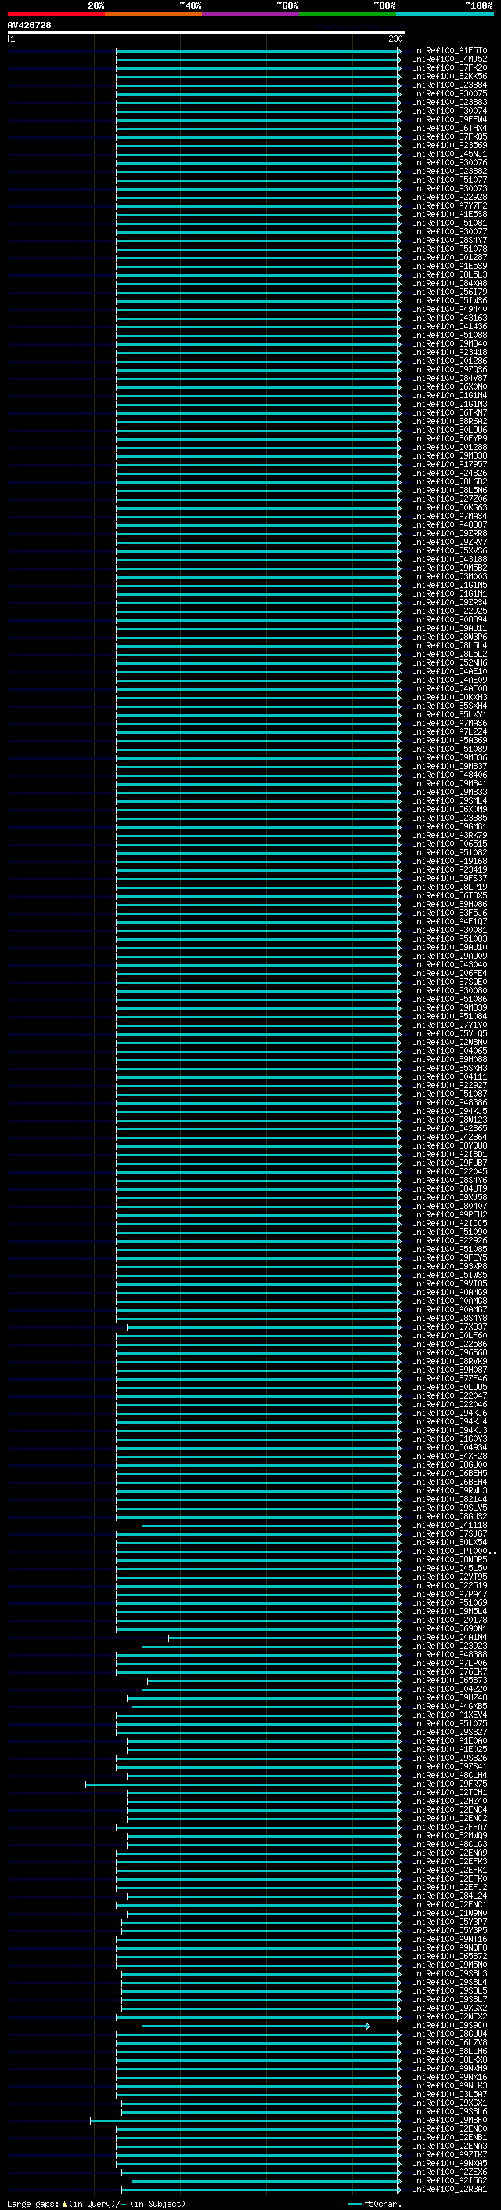Image resolution: width=501 pixels, height=2210 pixels.
Task: Click the cyan alignment bar for UniRef100_Q9S9C0
Action: click(255, 2026)
